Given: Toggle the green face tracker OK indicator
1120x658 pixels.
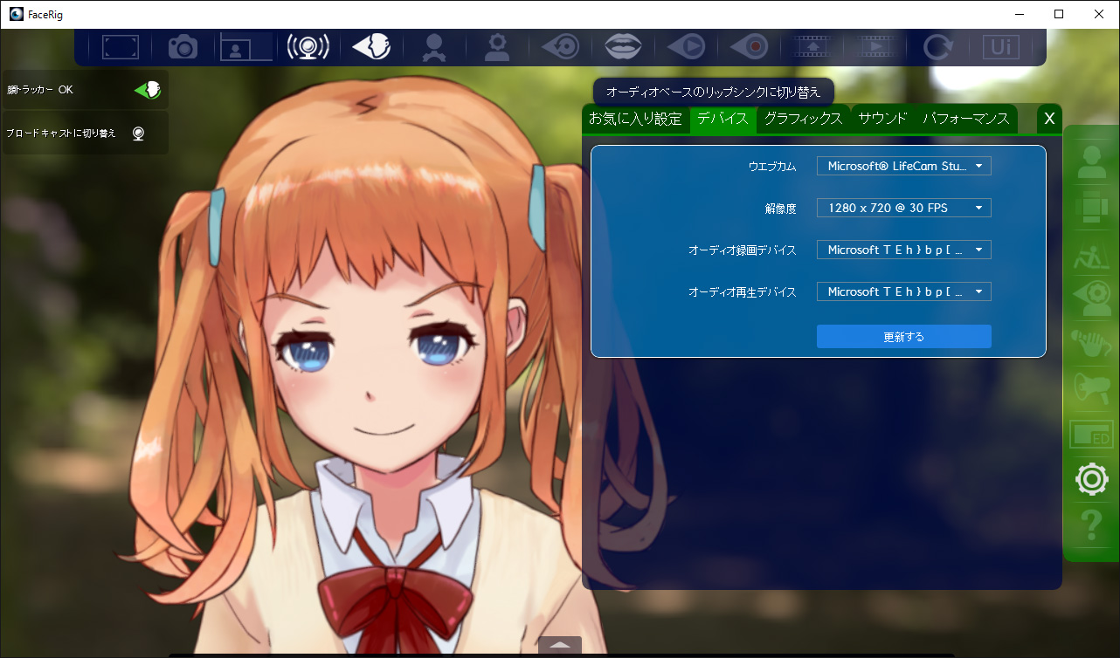Looking at the screenshot, I should (x=147, y=89).
